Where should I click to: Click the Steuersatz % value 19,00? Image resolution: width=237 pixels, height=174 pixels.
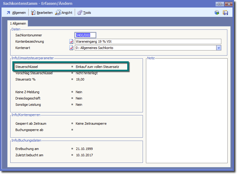[x=80, y=79]
